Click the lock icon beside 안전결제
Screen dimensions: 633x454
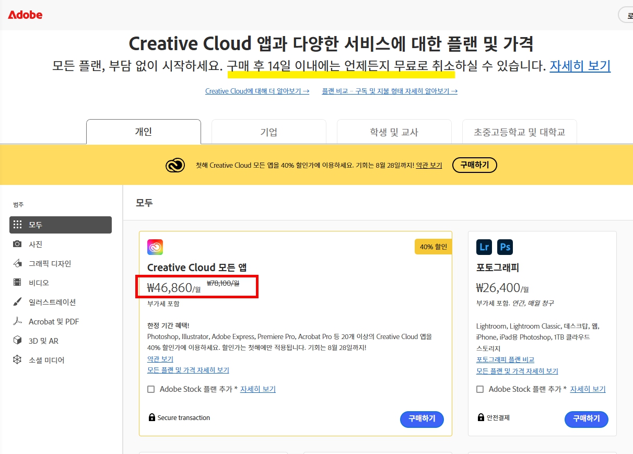pos(481,417)
